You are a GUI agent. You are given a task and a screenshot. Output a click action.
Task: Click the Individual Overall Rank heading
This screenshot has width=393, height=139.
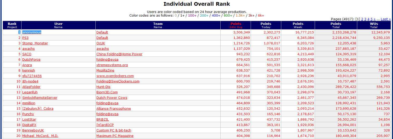(x=197, y=4)
